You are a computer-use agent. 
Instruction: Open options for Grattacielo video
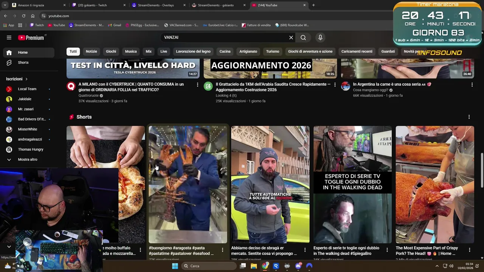[x=335, y=85]
